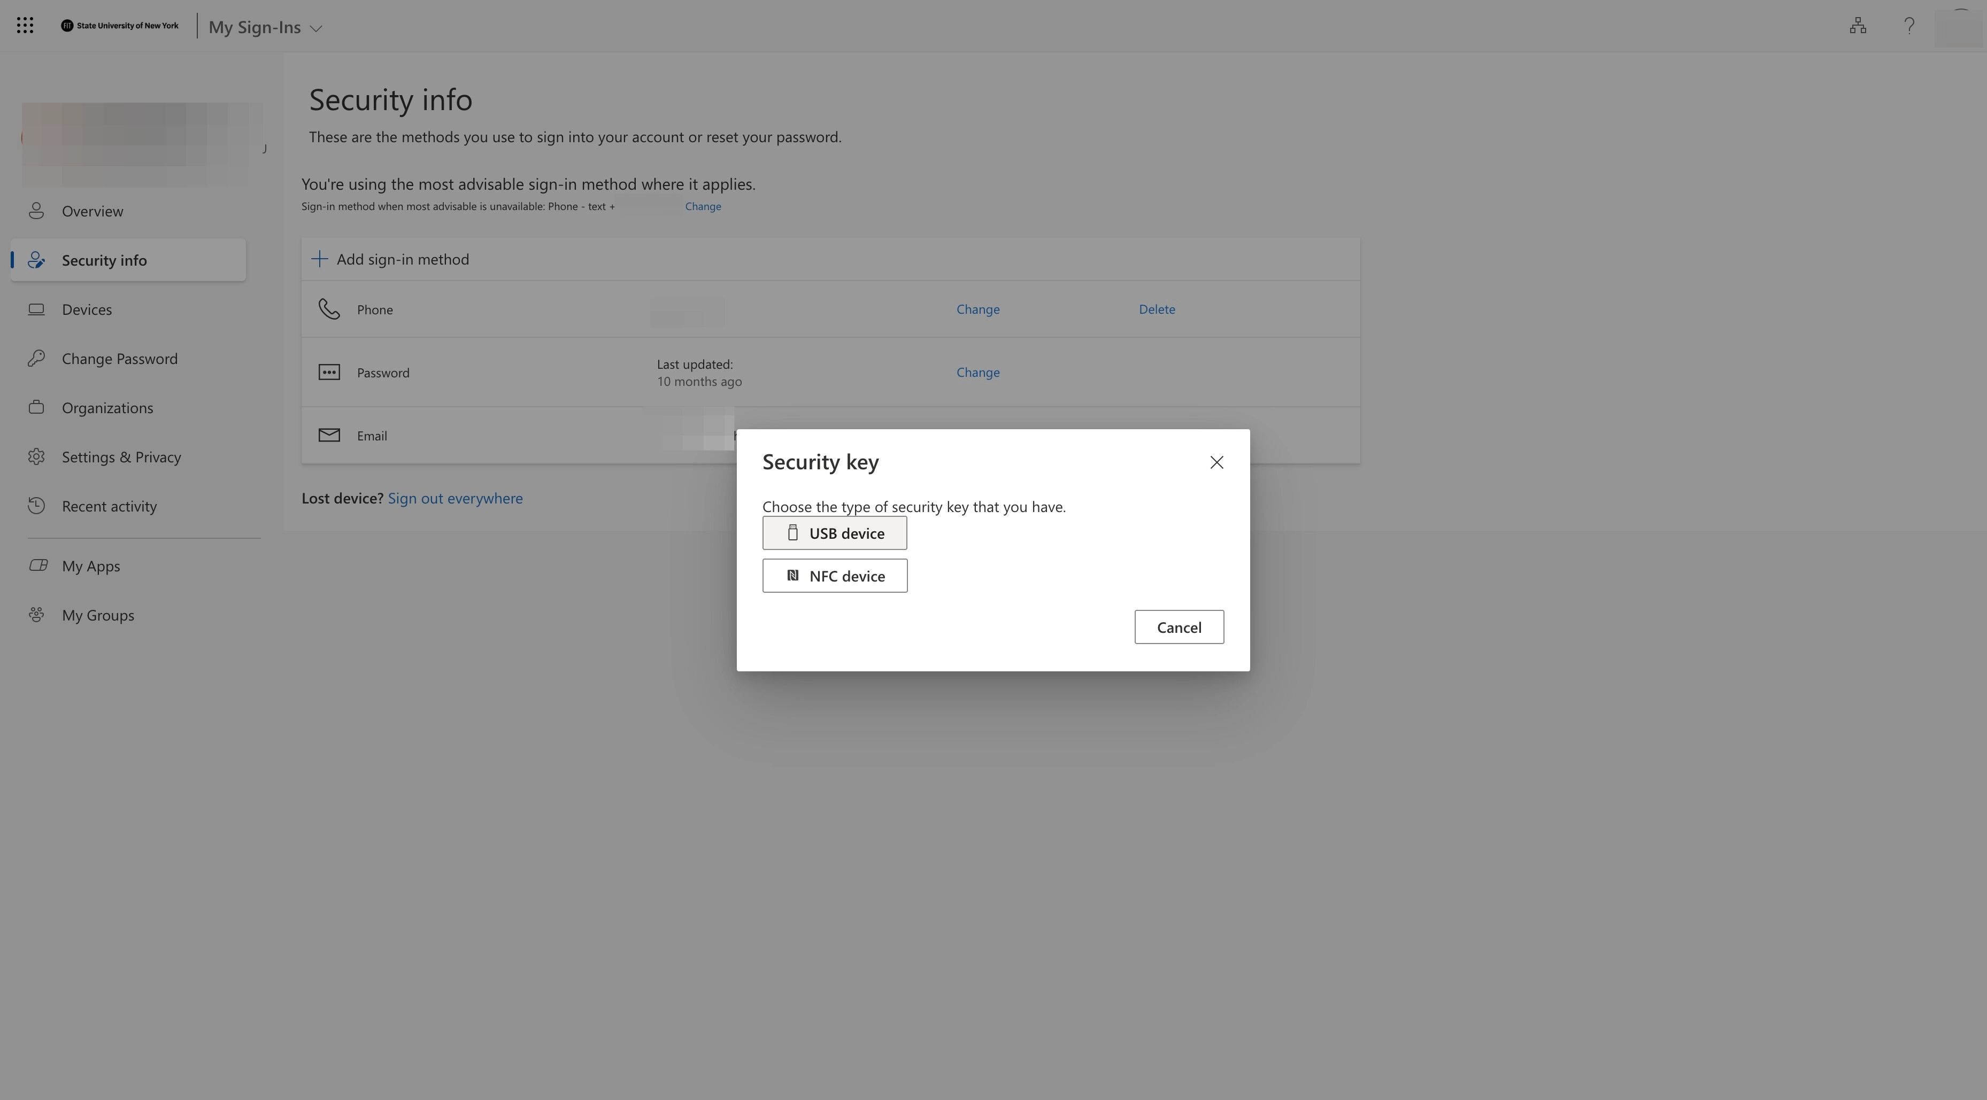Close the Security key dialog
This screenshot has width=1987, height=1100.
(1216, 462)
